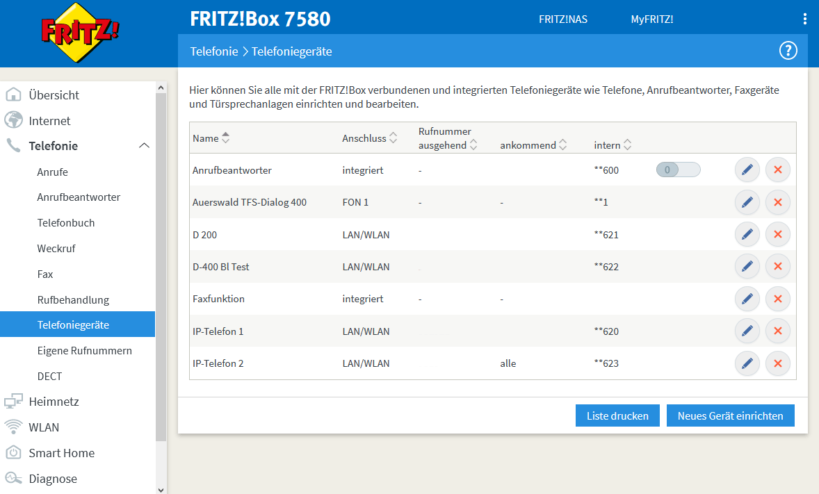
Task: Open the FRITZ!NAS link
Action: click(563, 19)
